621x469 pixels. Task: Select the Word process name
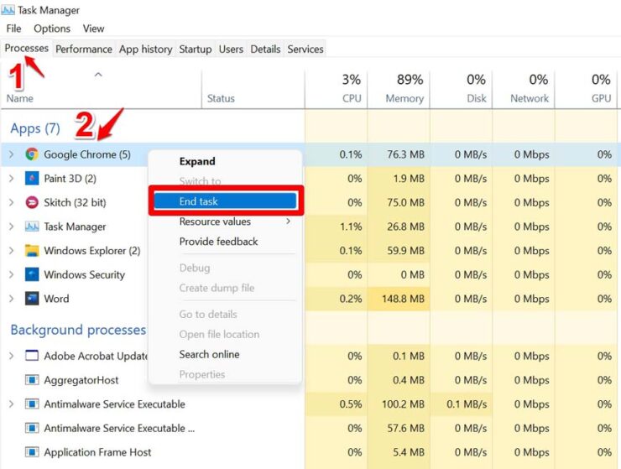click(56, 299)
